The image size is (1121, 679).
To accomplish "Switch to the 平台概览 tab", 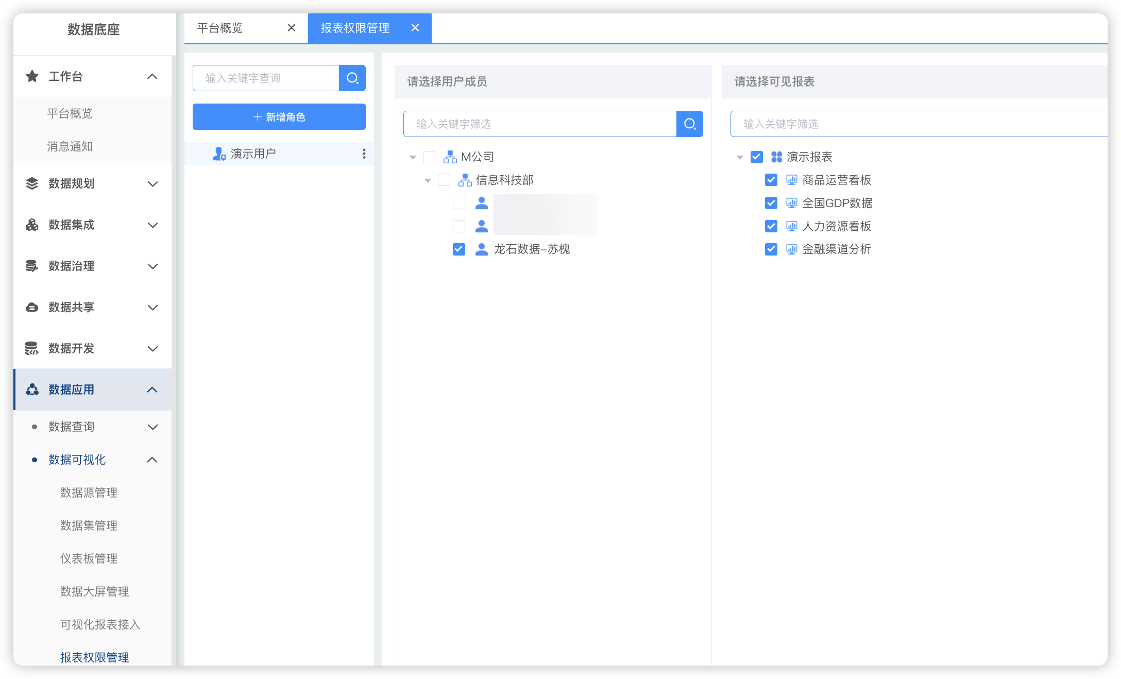I will coord(220,28).
